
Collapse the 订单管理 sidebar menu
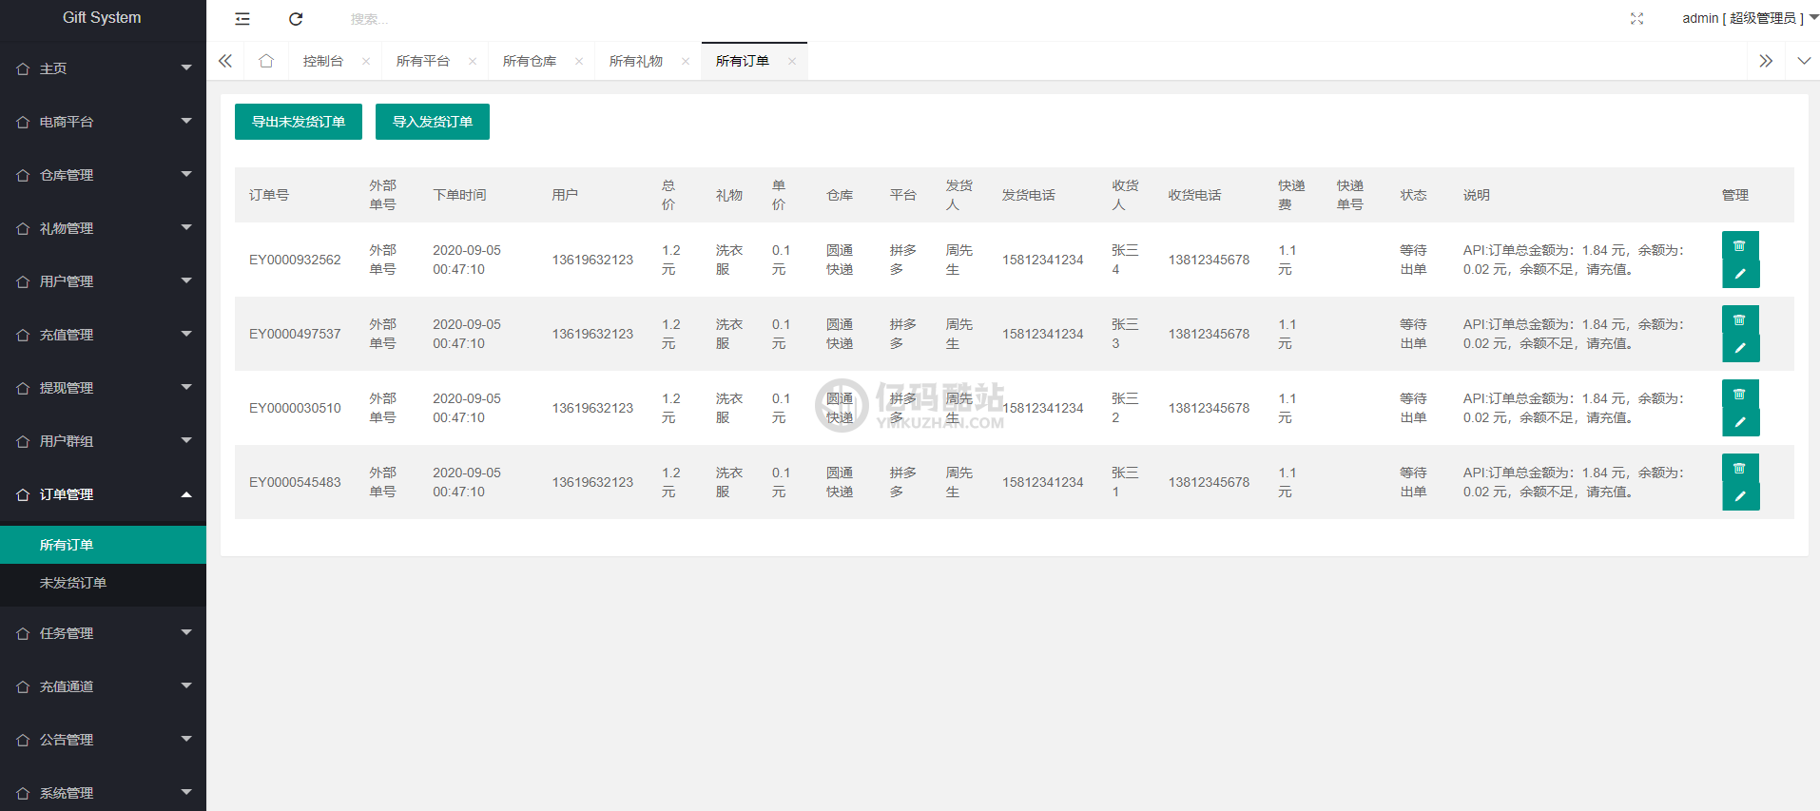pyautogui.click(x=103, y=494)
